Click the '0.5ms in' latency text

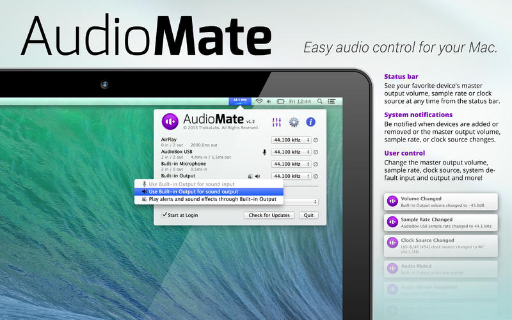click(198, 169)
